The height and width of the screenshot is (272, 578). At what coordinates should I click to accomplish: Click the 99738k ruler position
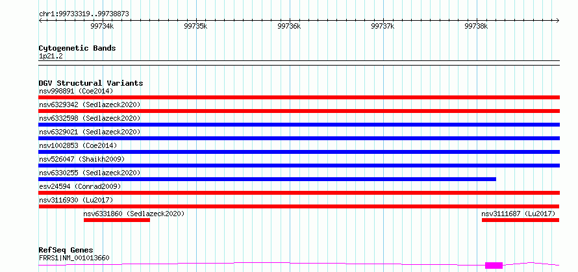click(x=477, y=26)
